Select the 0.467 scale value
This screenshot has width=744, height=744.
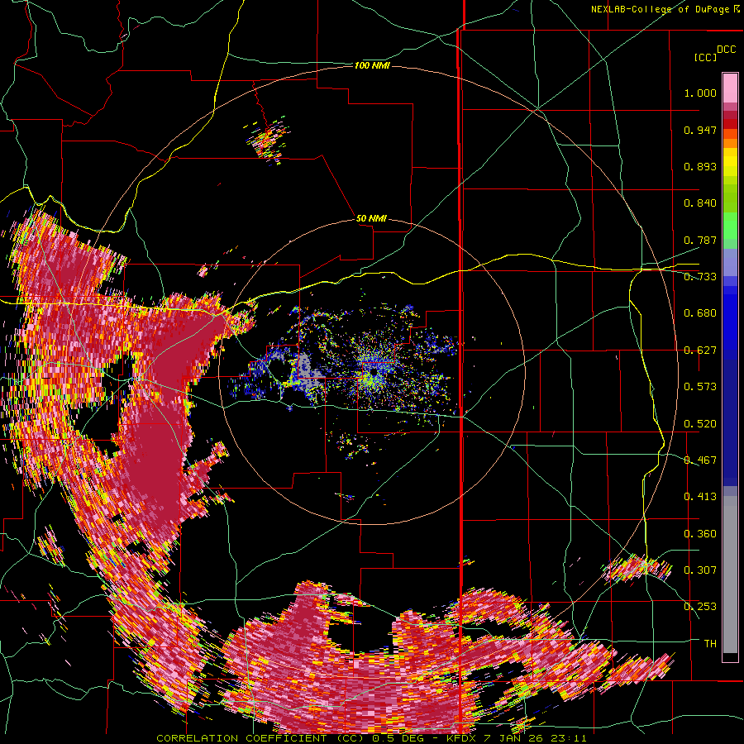700,460
